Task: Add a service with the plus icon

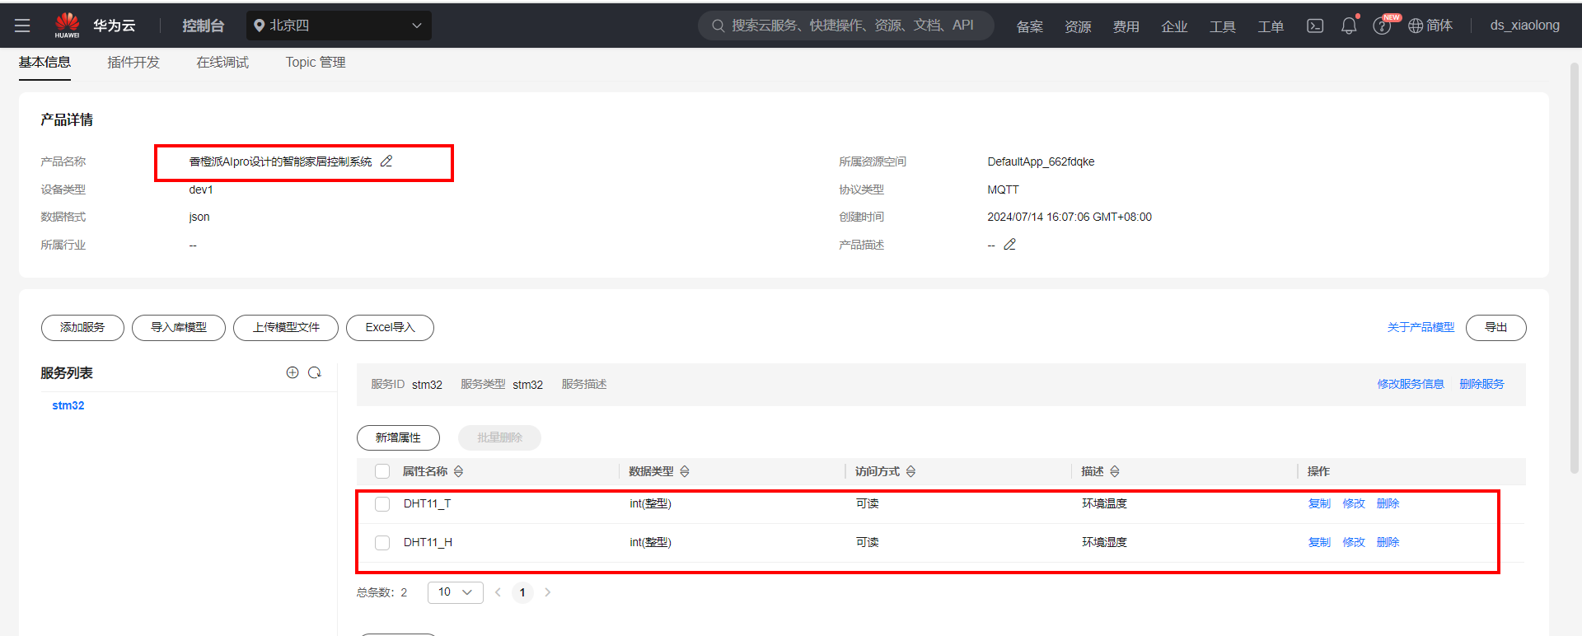Action: (x=293, y=373)
